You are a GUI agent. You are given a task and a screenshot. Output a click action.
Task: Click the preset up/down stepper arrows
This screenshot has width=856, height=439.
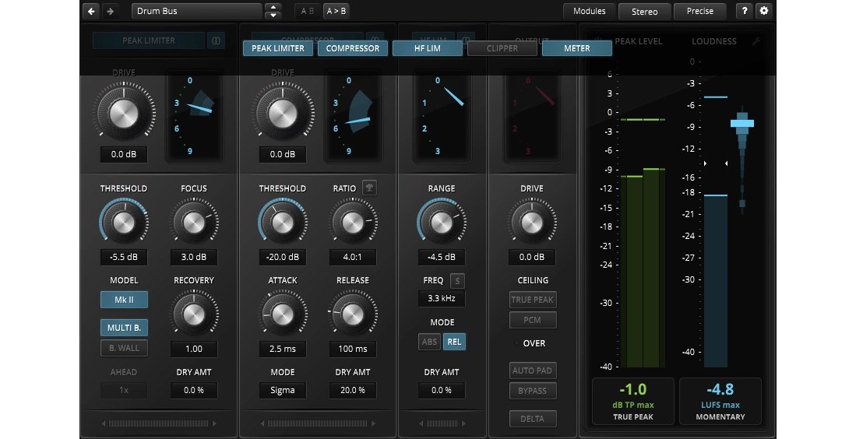click(x=273, y=11)
